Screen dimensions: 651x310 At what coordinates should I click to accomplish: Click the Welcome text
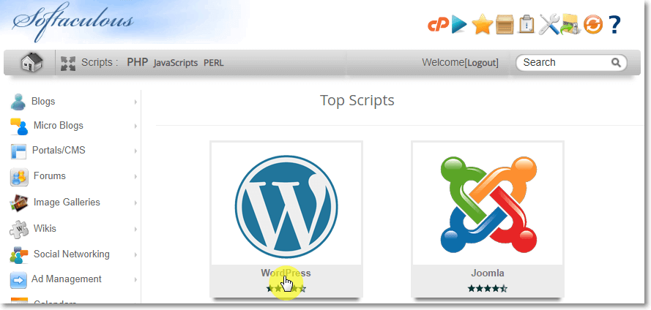click(x=443, y=63)
